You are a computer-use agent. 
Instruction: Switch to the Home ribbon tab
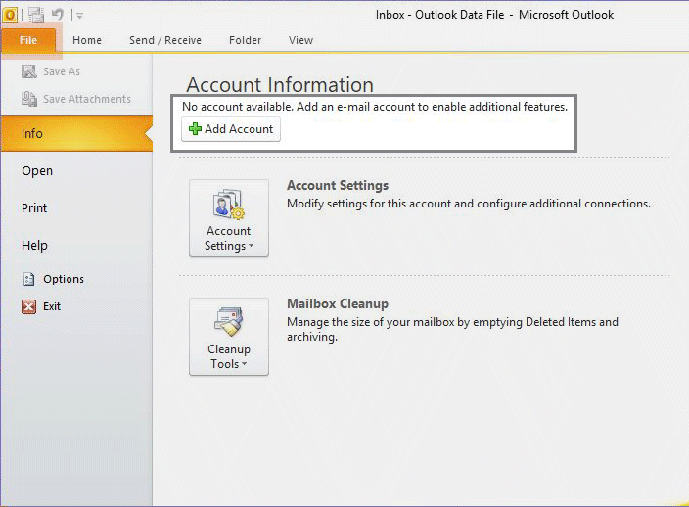point(87,40)
